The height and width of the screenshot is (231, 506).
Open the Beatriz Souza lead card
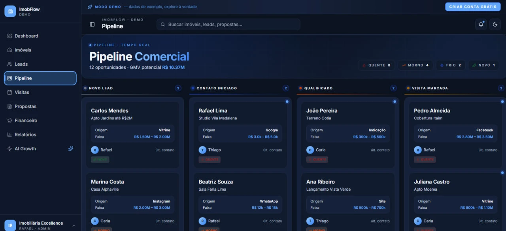click(240, 202)
